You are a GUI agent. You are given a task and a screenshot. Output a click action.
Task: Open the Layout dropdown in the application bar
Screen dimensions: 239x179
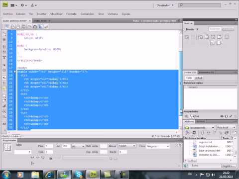[14, 5]
